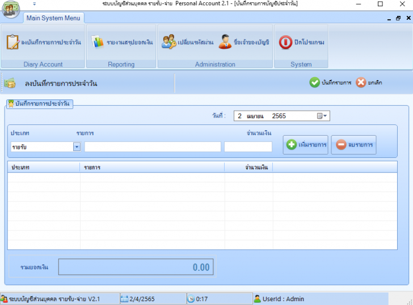This screenshot has width=413, height=305.
Task: Click the red X cancel icon
Action: coord(361,82)
